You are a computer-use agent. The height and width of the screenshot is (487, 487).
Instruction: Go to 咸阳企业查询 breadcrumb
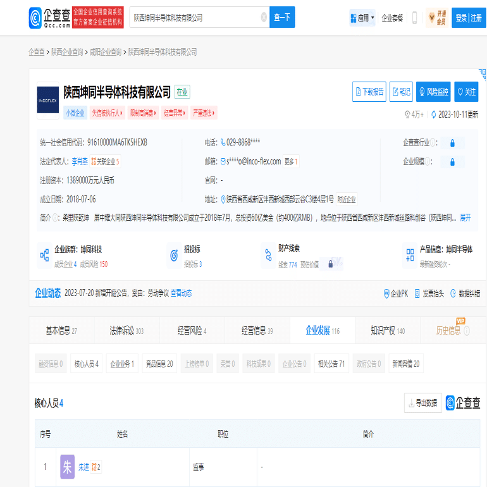coord(105,52)
